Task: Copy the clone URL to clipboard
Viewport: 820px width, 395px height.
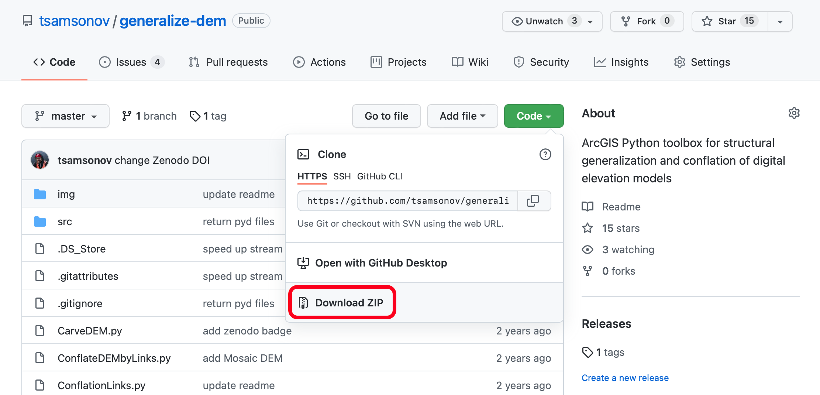Action: 533,201
